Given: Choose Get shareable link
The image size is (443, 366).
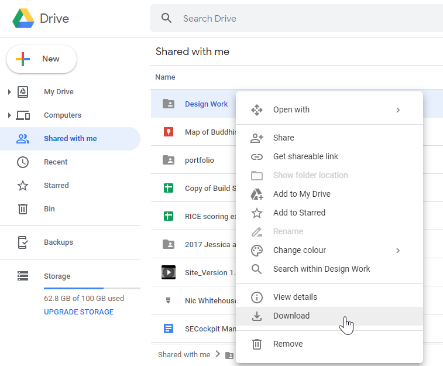Looking at the screenshot, I should coord(329,156).
